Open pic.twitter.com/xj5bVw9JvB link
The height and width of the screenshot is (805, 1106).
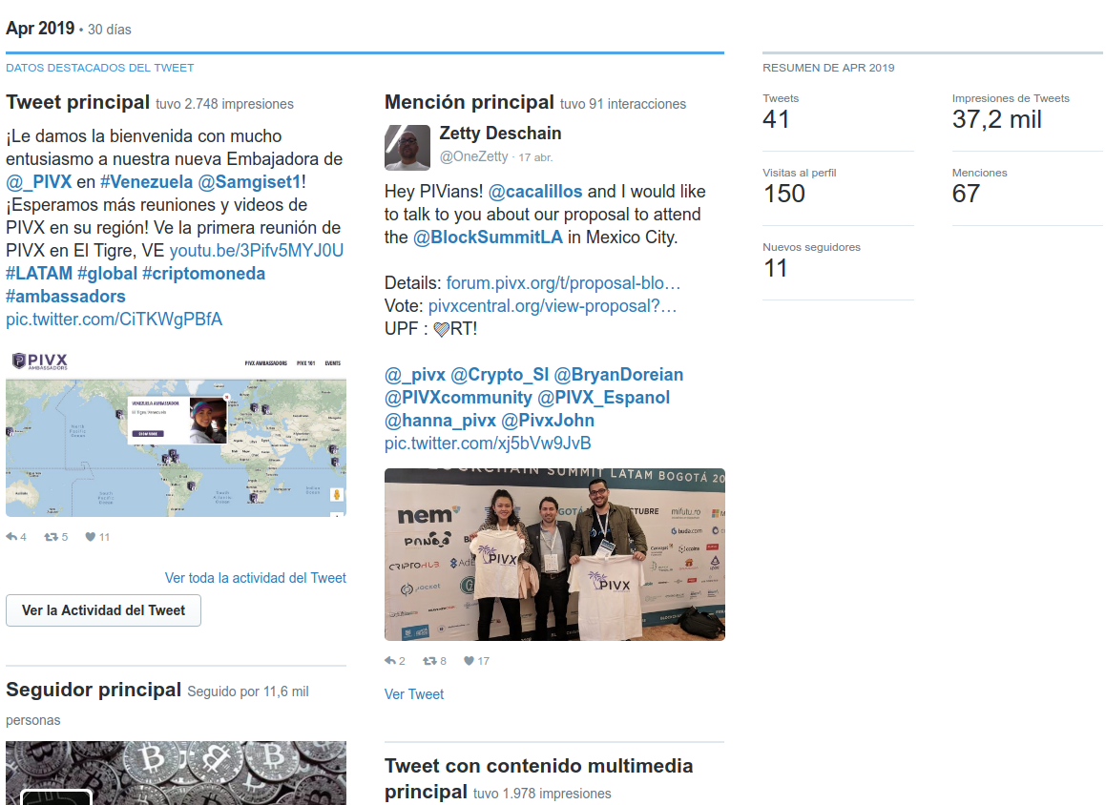488,444
